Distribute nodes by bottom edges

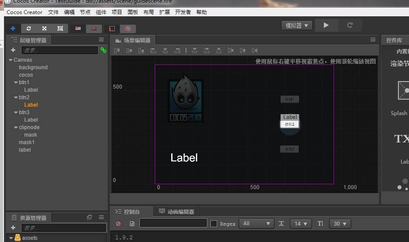click(218, 50)
